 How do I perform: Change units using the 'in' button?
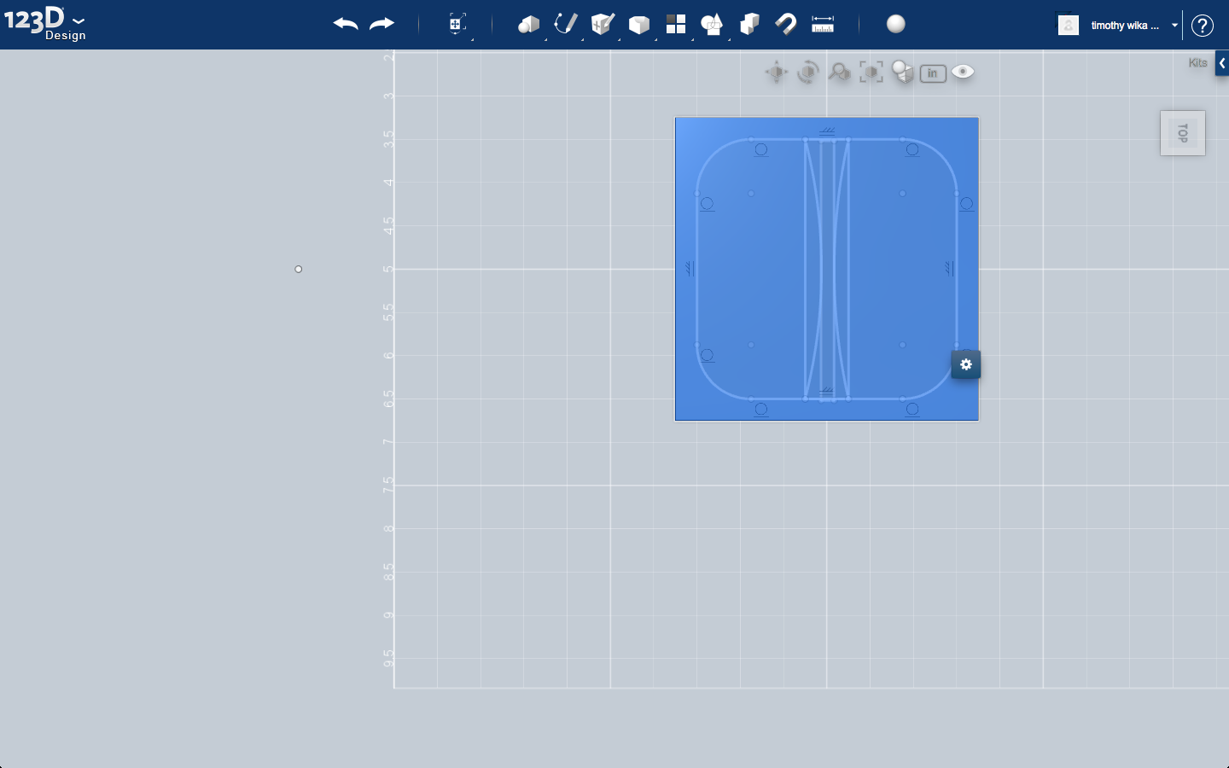[x=933, y=73]
